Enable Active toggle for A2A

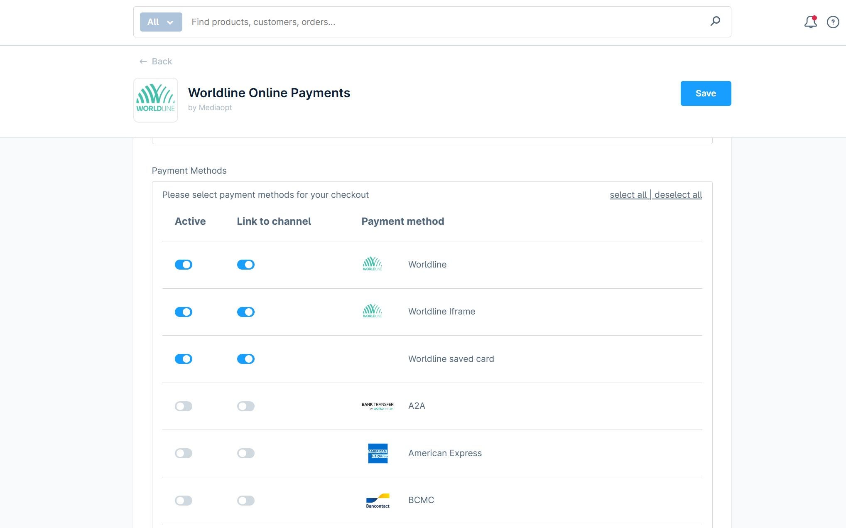184,406
